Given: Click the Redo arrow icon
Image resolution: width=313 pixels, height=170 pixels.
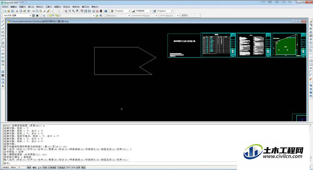Looking at the screenshot, I should tap(59, 11).
